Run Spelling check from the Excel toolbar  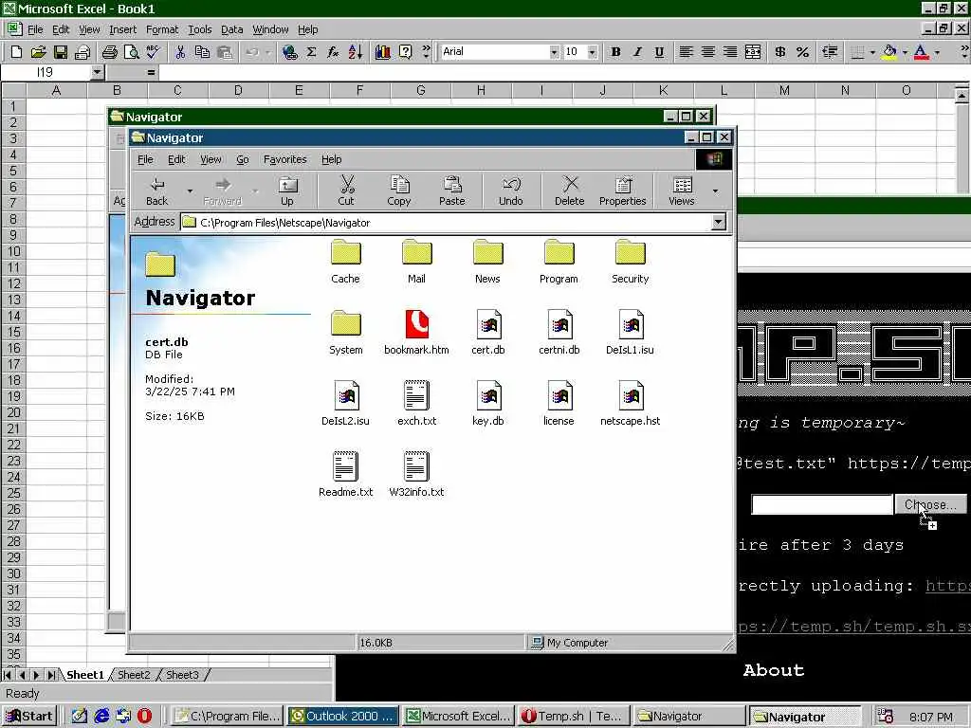click(153, 53)
